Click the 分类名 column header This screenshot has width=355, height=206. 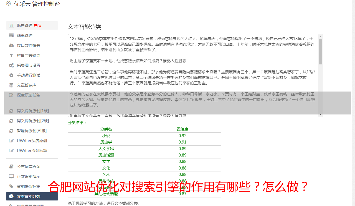tap(106, 129)
